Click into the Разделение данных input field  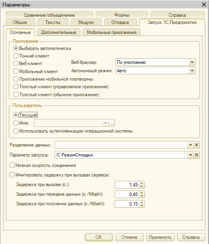coord(121,145)
